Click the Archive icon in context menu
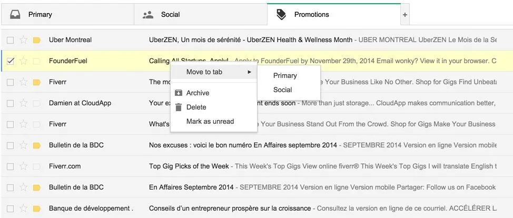The image size is (513, 218). (x=179, y=93)
